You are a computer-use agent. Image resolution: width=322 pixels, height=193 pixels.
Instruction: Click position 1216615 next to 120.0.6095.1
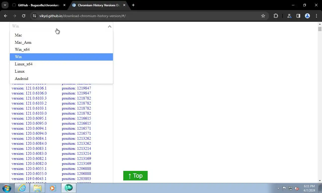[x=76, y=118]
